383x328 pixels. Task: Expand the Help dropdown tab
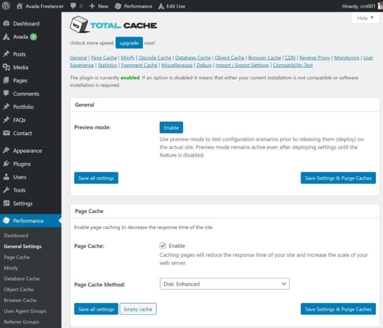(365, 18)
